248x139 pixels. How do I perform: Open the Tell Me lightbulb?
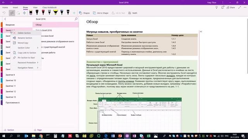point(217,7)
